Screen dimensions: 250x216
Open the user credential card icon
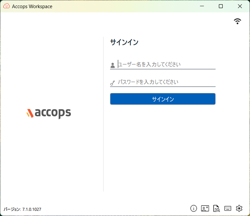205,208
